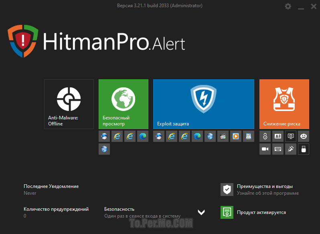The height and width of the screenshot is (234, 320).
Task: Toggle the webcam camera notifier icon
Action: point(265,149)
